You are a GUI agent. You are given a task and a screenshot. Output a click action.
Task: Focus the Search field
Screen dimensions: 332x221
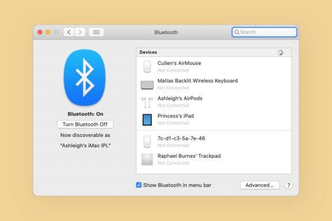click(265, 32)
